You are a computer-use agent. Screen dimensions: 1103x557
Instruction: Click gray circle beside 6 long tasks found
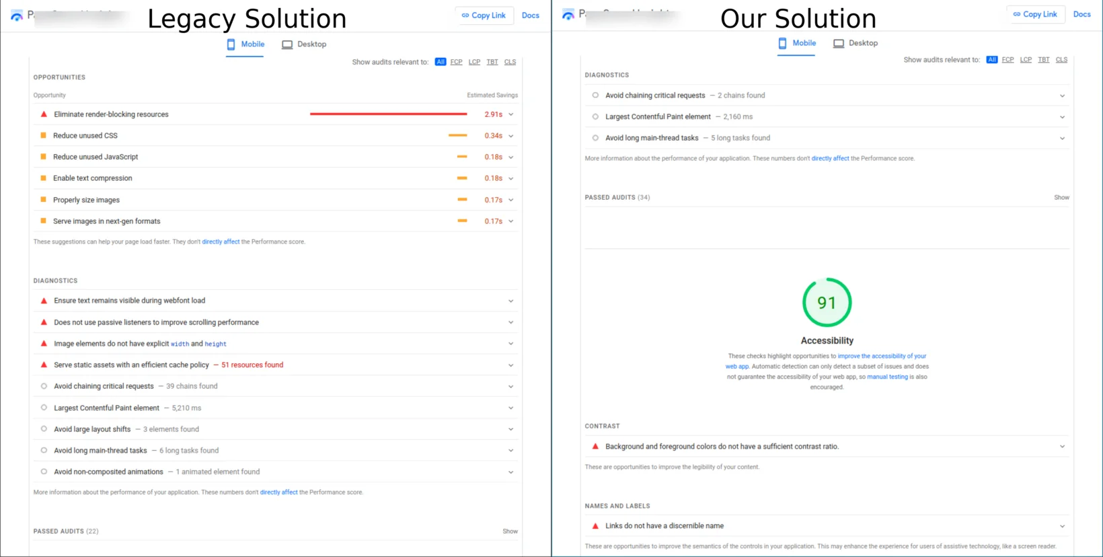44,450
